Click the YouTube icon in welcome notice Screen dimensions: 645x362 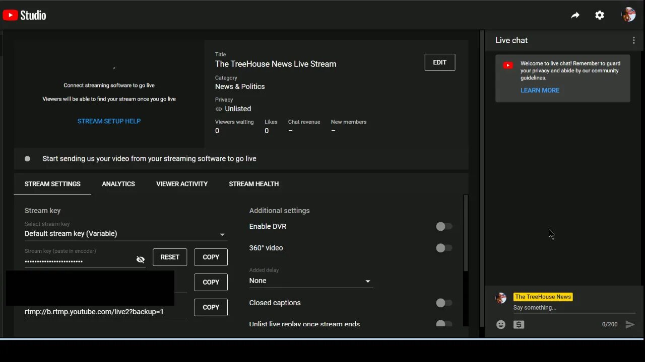(508, 65)
